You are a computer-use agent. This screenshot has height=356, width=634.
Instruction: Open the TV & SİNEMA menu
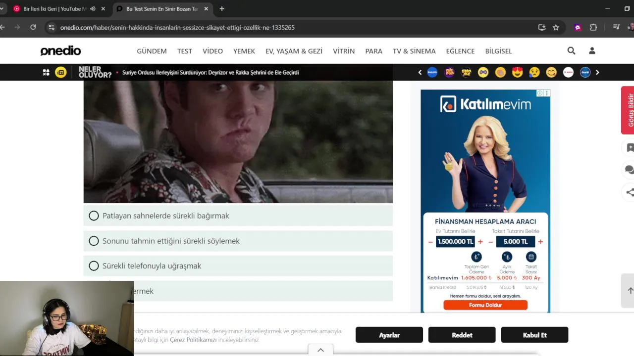point(414,51)
